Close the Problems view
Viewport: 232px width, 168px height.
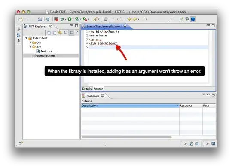(x=103, y=96)
